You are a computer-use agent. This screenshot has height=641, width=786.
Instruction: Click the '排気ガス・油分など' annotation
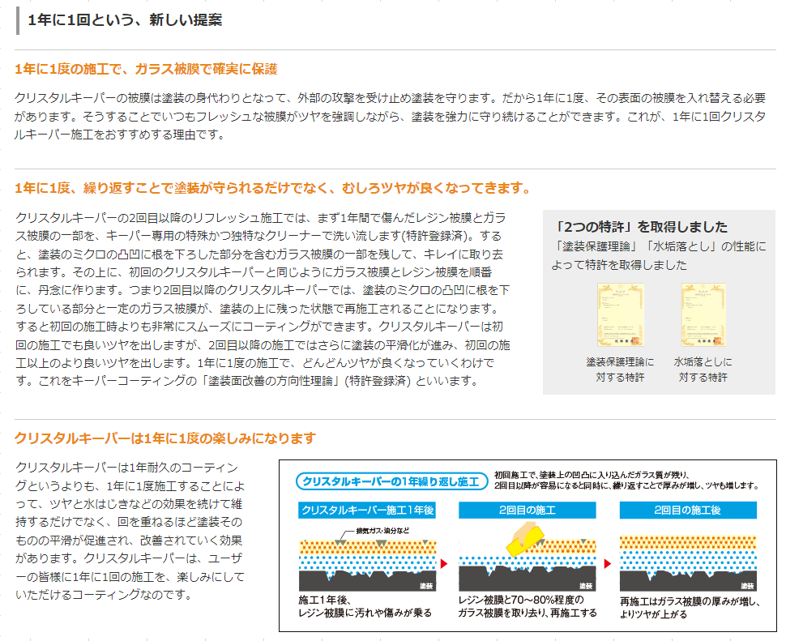tap(382, 531)
